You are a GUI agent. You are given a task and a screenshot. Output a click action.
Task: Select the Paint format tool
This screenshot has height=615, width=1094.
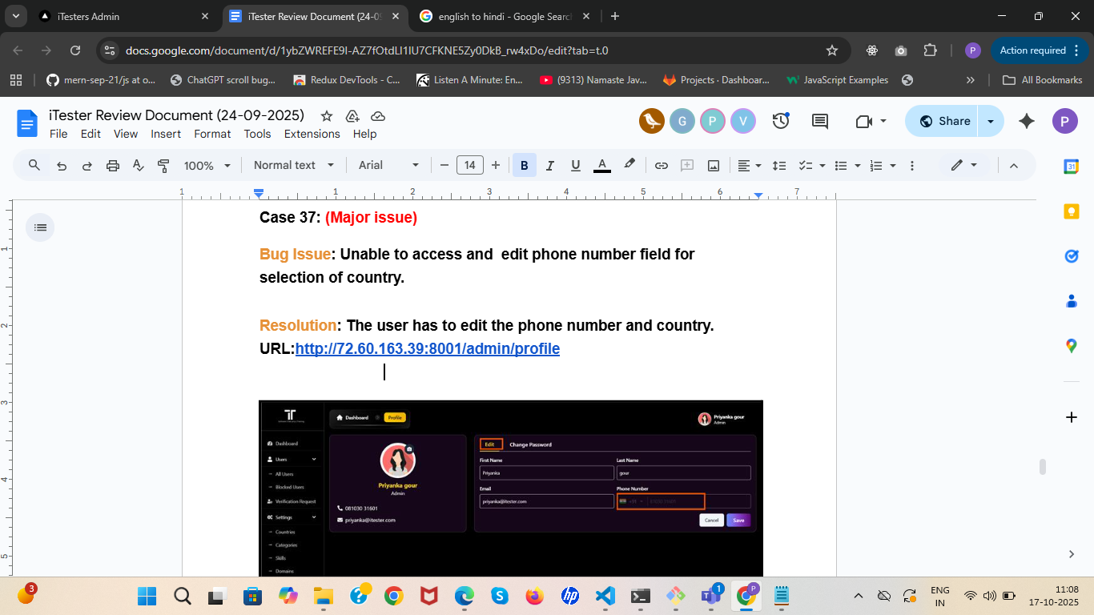pyautogui.click(x=163, y=166)
